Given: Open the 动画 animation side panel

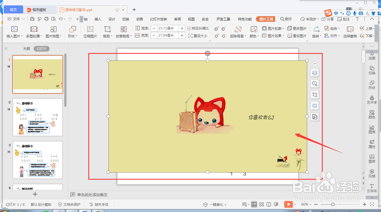Looking at the screenshot, I should 372,56.
